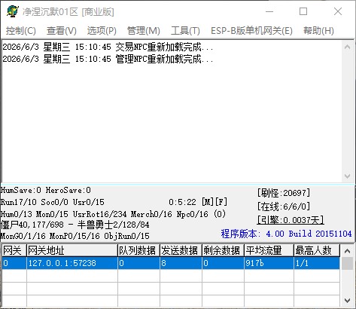Click the gateway table scroll up arrow
This screenshot has height=309, width=356.
[x=347, y=251]
